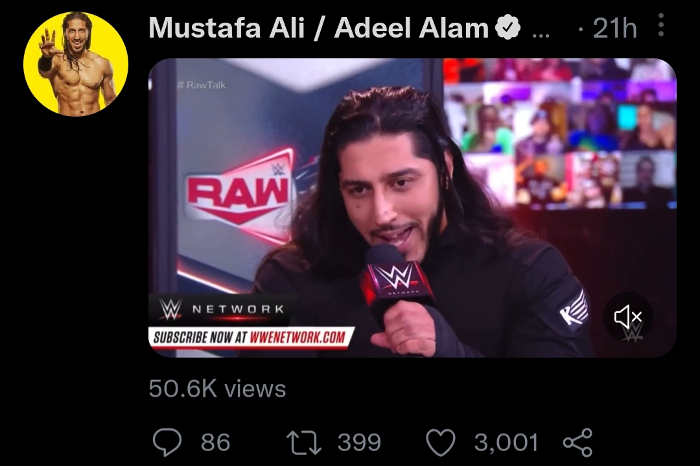Open the 399 retweets count
The height and width of the screenshot is (466, 700).
pyautogui.click(x=359, y=442)
